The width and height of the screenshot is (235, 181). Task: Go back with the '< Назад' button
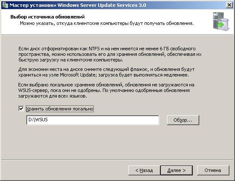pos(144,170)
